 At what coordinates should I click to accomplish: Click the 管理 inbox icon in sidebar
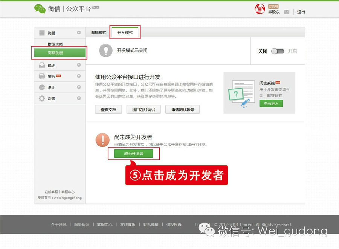click(42, 65)
